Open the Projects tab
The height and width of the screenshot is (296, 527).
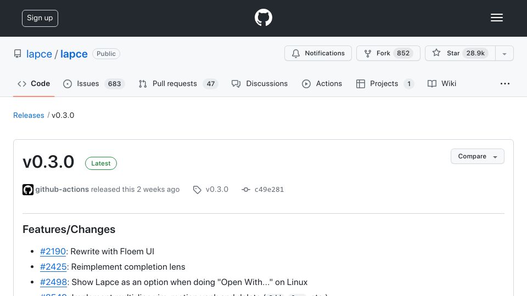pos(384,83)
